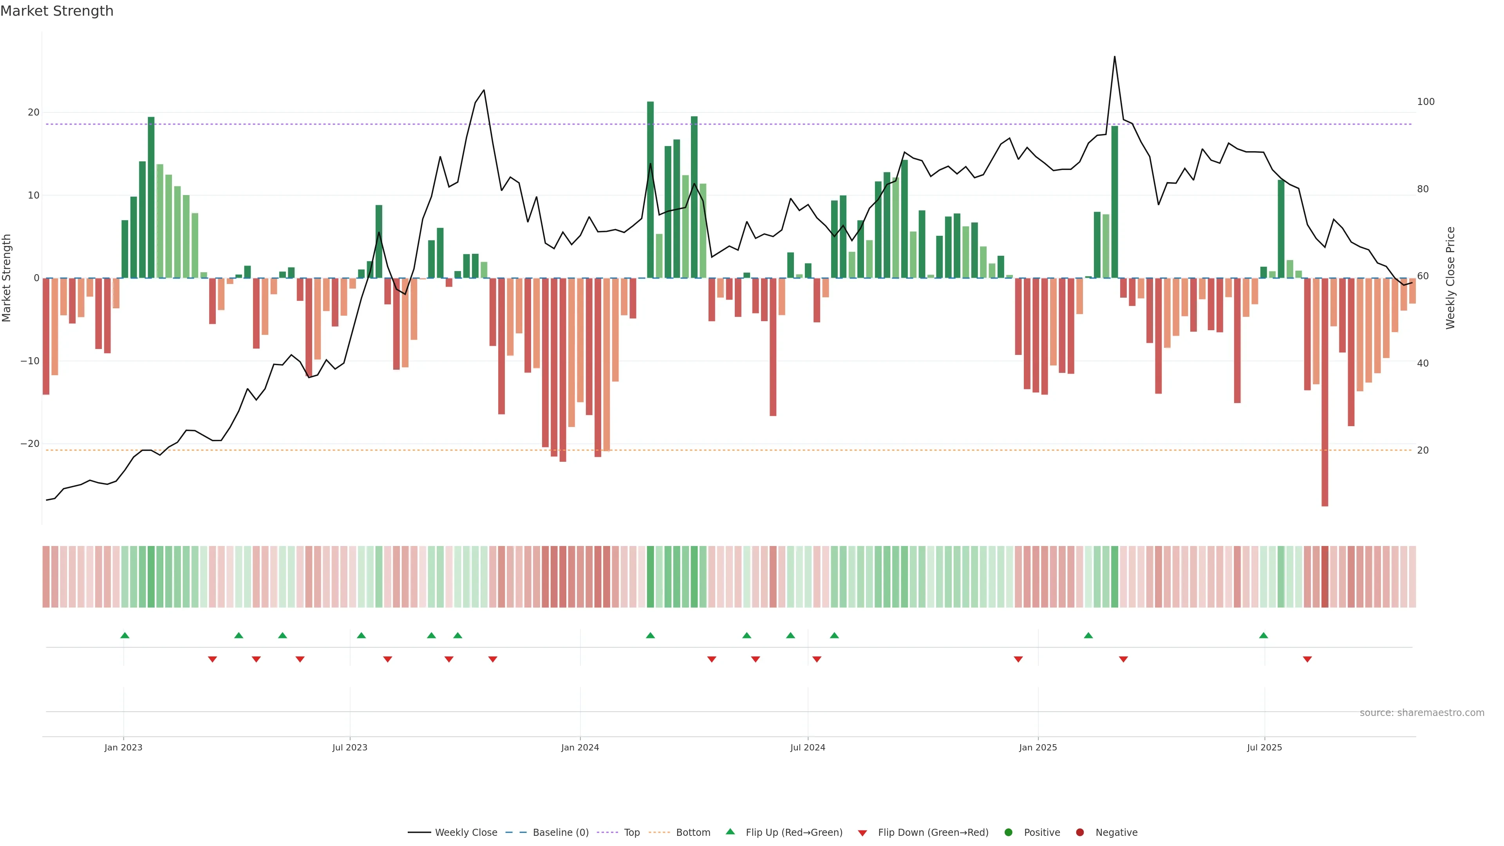Click the Flip Up green triangle legend icon
Screen dimensions: 1504x846
[x=730, y=832]
